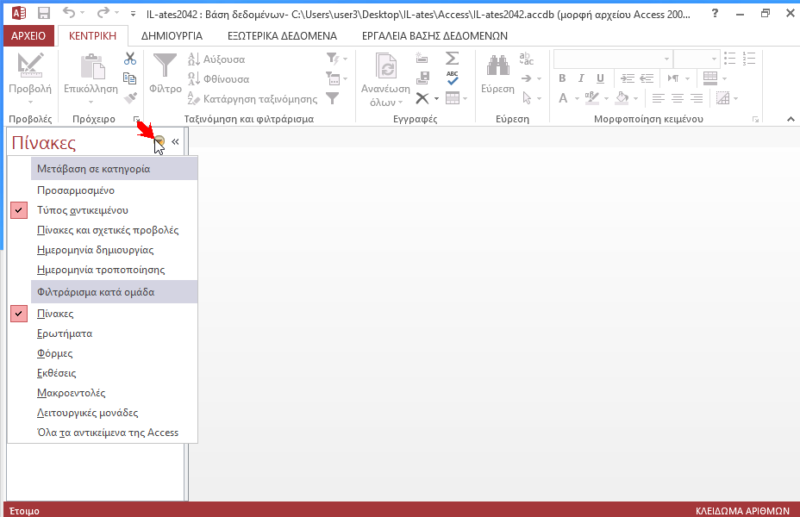Insert bulleted list formatting

coord(730,58)
